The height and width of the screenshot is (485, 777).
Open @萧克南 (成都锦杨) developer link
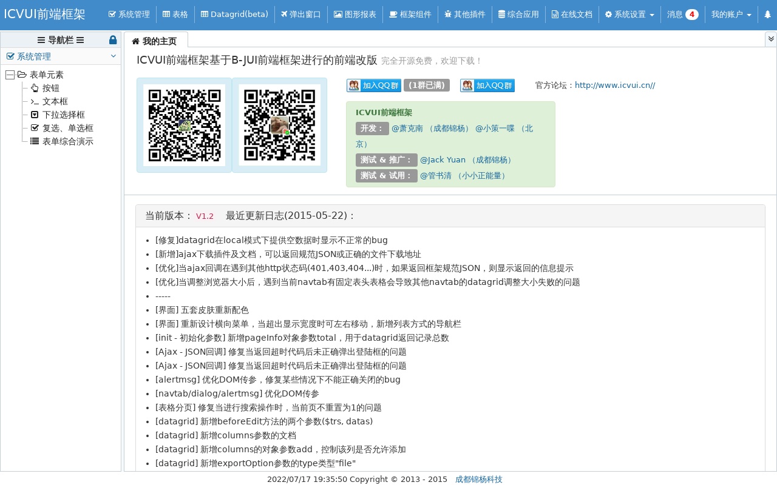tap(431, 129)
